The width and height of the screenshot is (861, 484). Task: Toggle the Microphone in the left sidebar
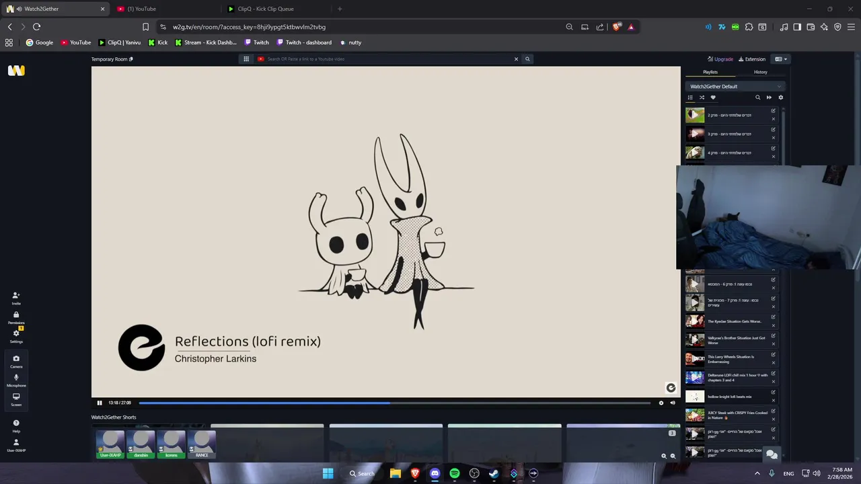click(x=16, y=380)
